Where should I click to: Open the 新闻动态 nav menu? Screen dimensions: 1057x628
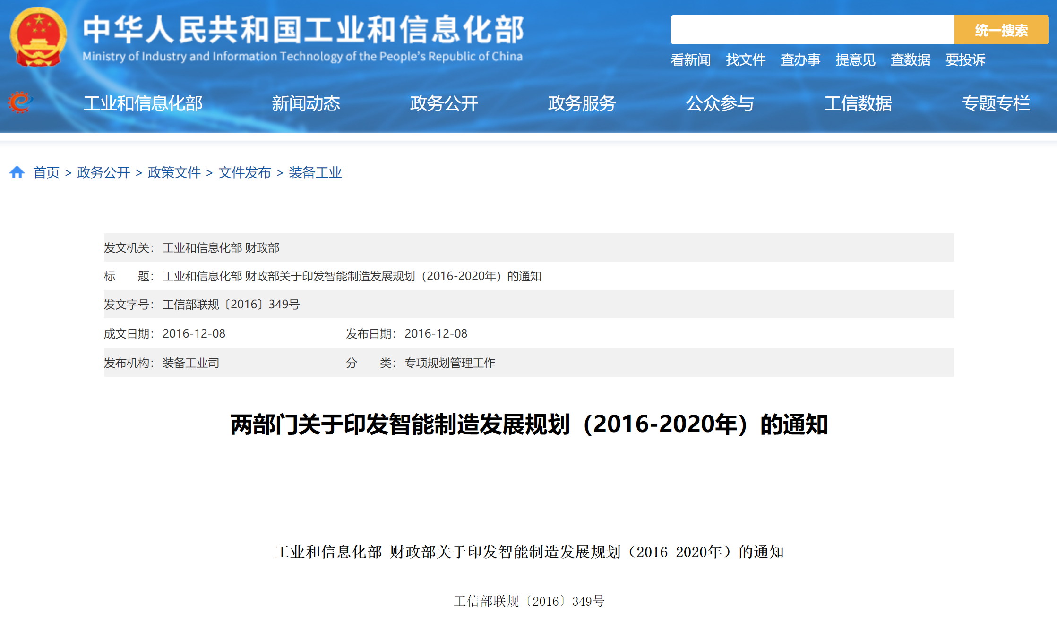306,103
